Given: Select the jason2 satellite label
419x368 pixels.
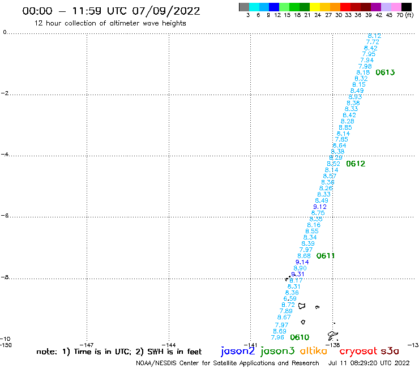Looking at the screenshot, I should pos(238,351).
